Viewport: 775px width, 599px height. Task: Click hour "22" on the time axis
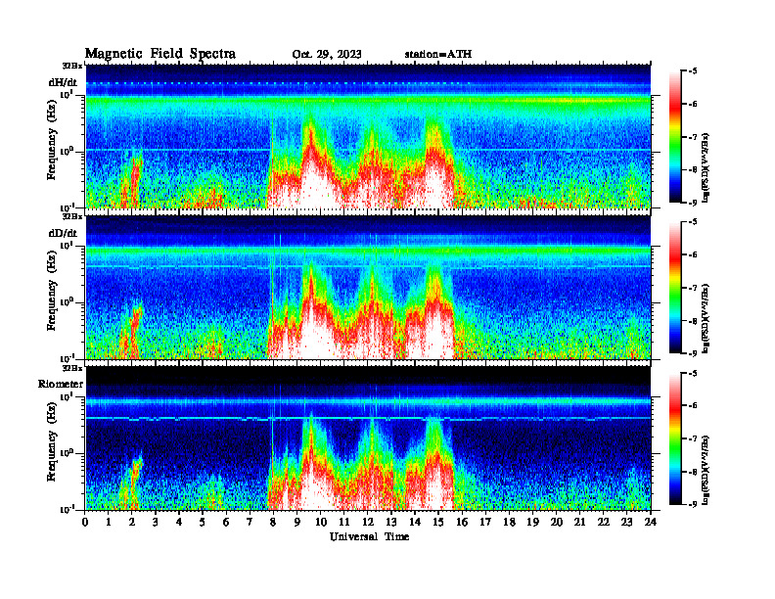click(x=603, y=522)
